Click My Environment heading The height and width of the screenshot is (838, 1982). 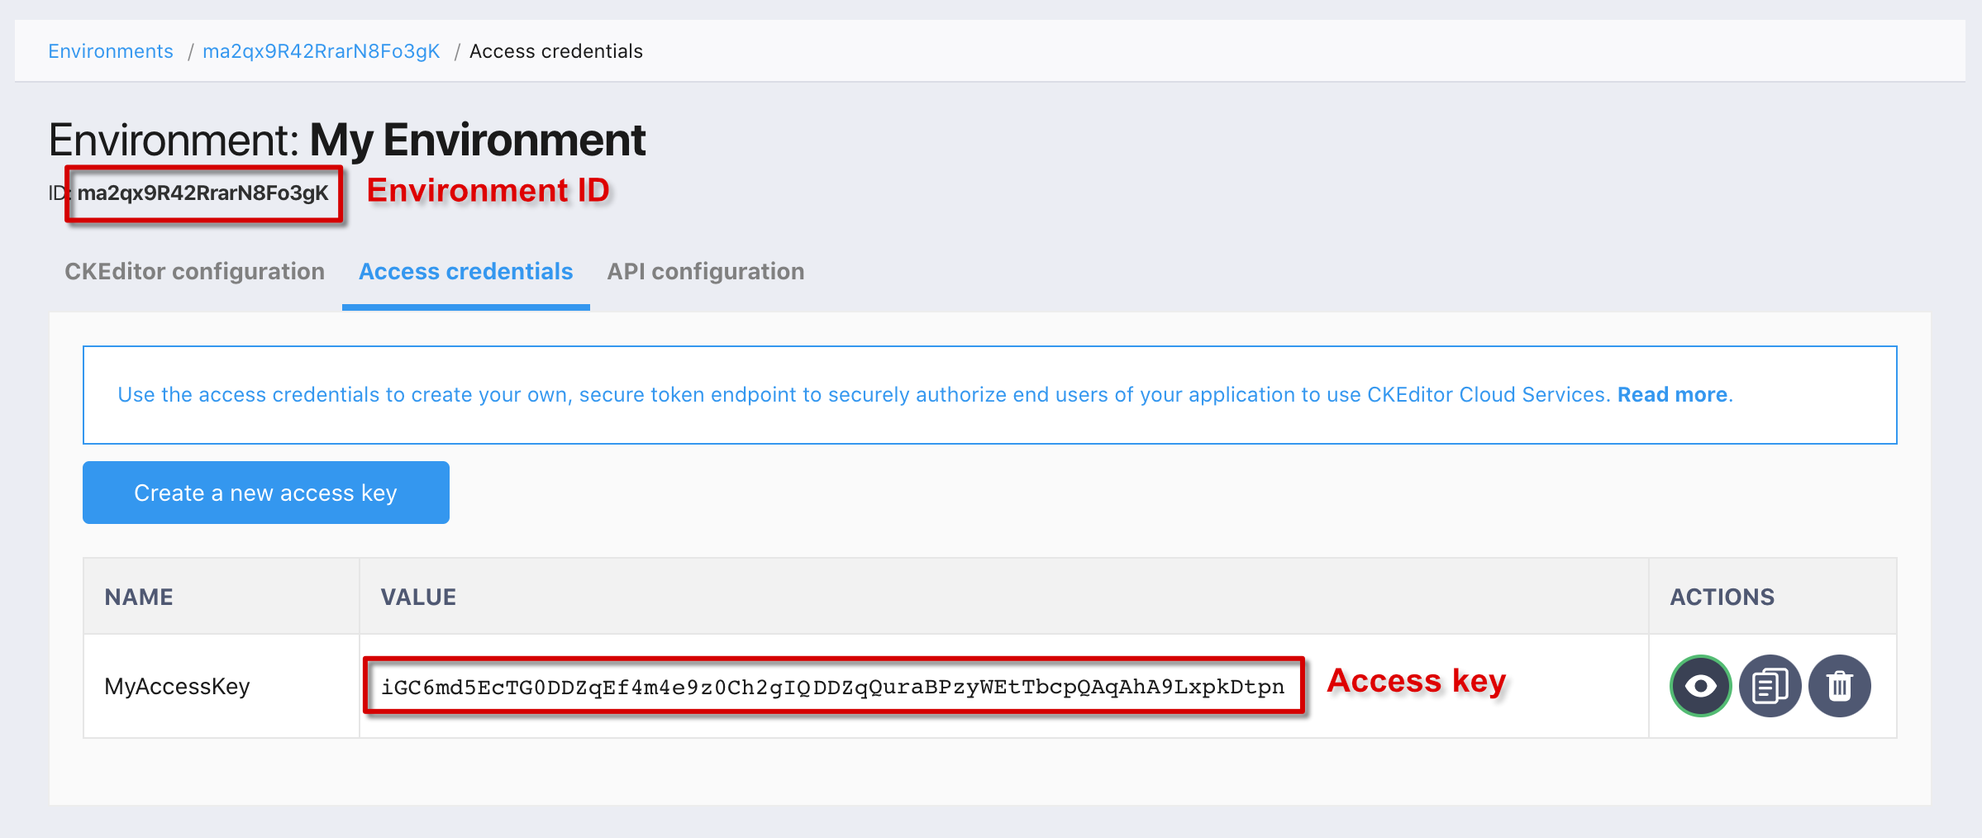tap(477, 140)
